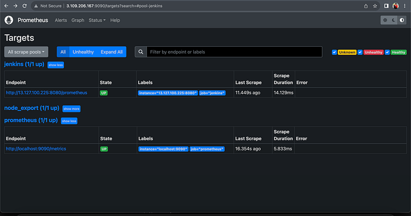Click the job="jenkins" label badge
Screen dimensions: 411x216
[x=213, y=93]
